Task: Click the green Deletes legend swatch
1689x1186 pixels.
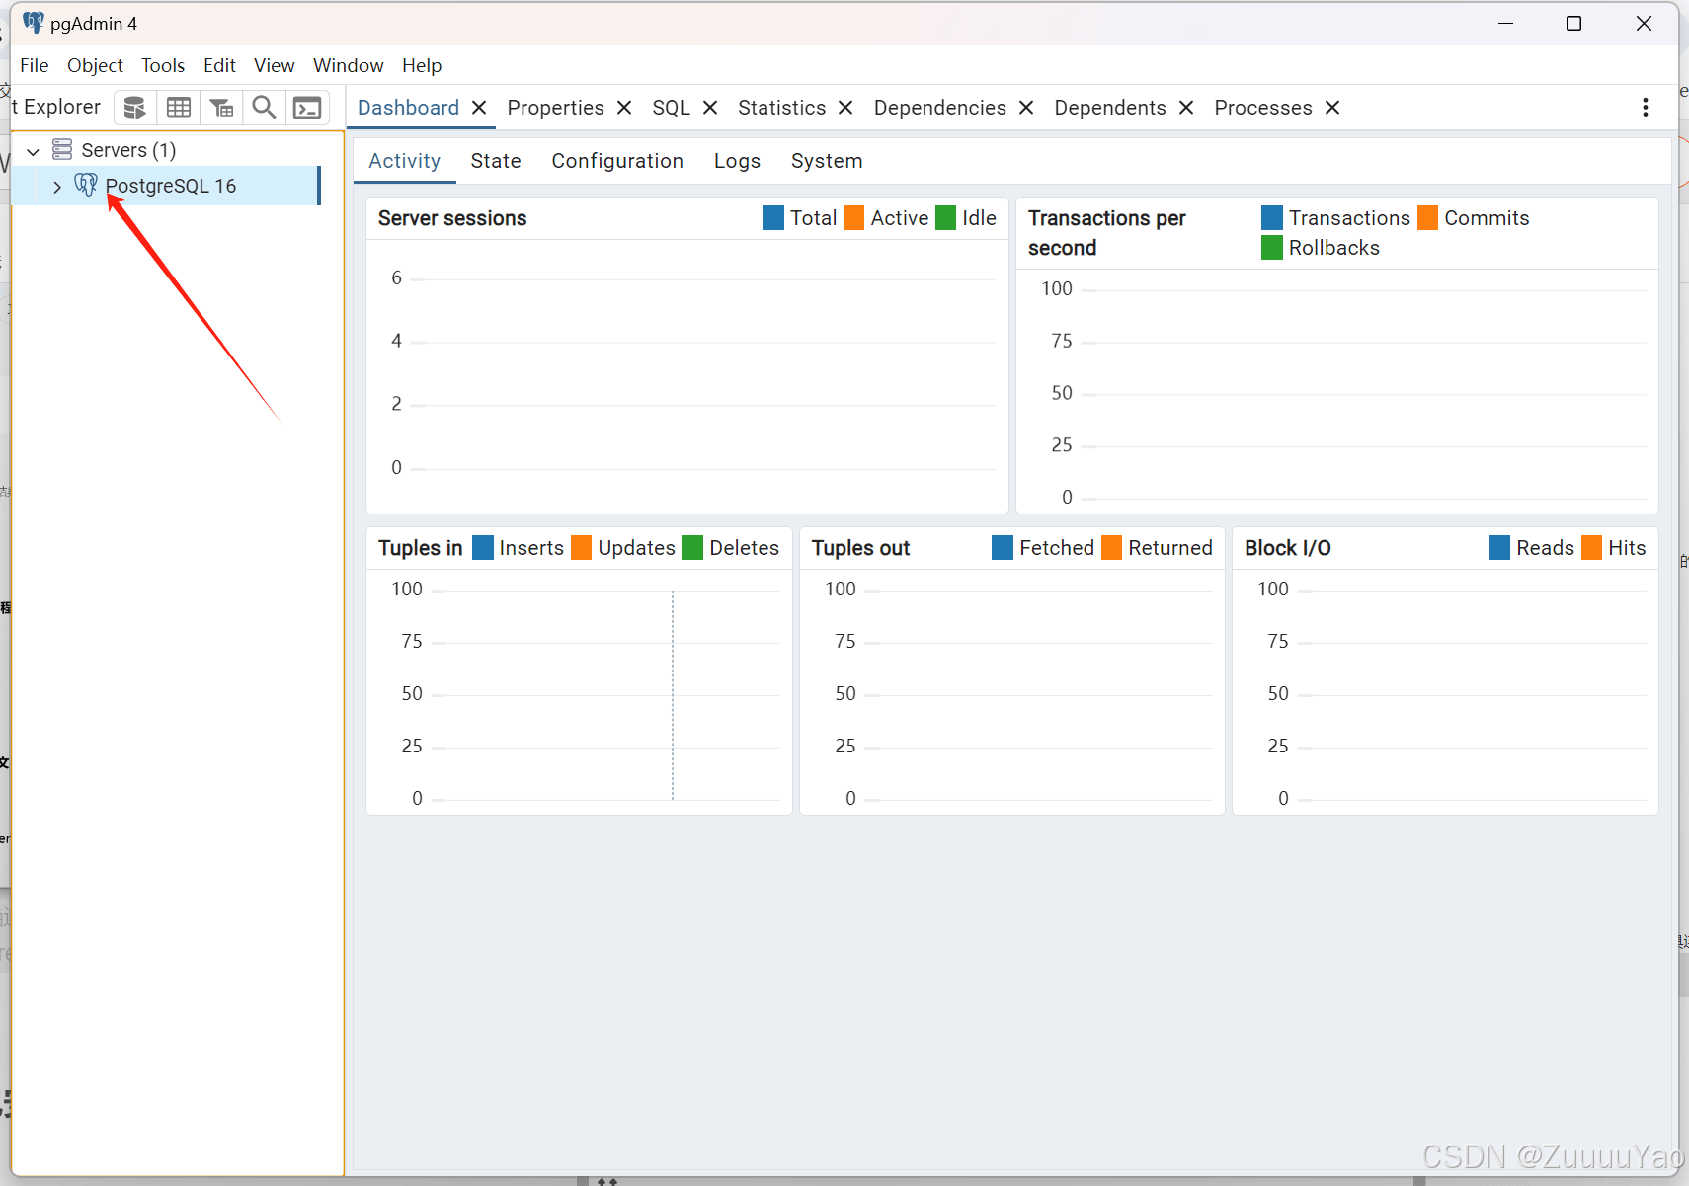Action: click(x=692, y=547)
